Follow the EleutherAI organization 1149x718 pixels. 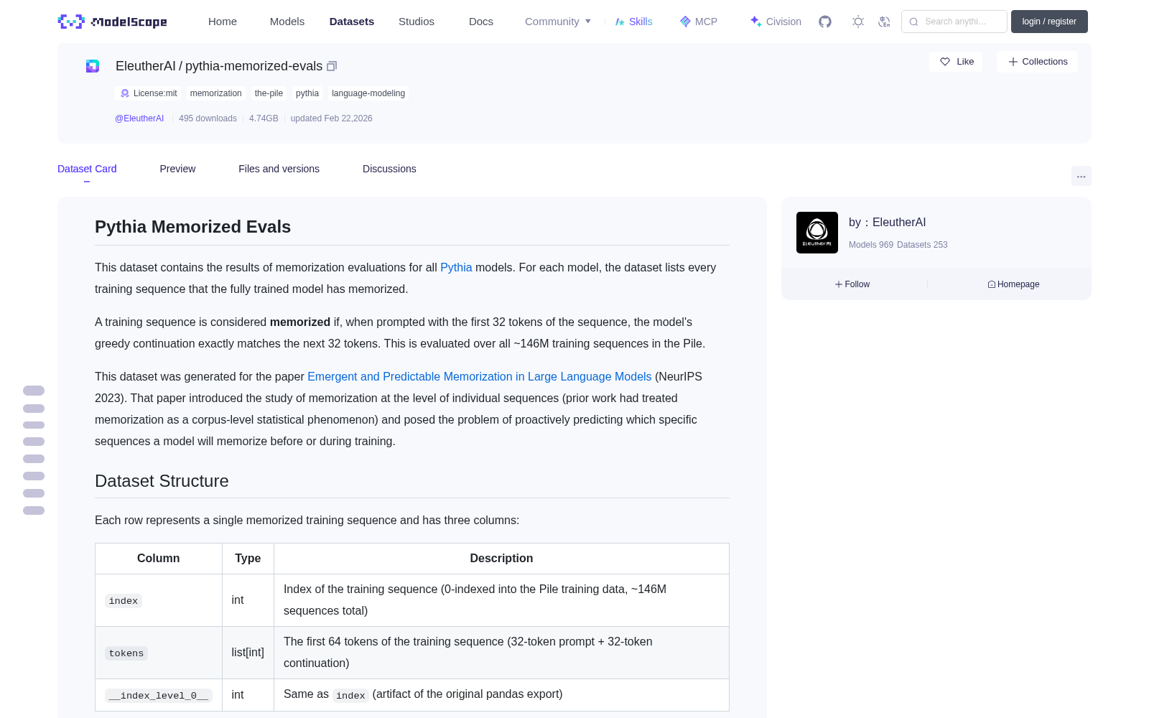click(852, 284)
